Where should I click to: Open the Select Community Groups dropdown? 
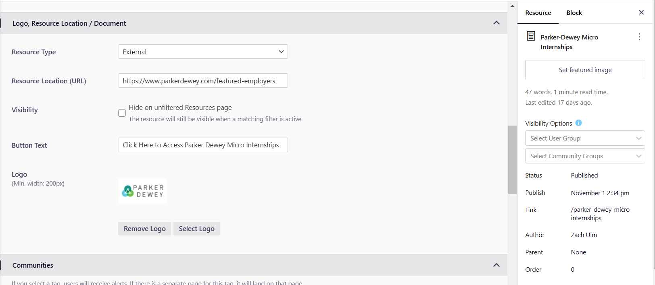(x=585, y=156)
